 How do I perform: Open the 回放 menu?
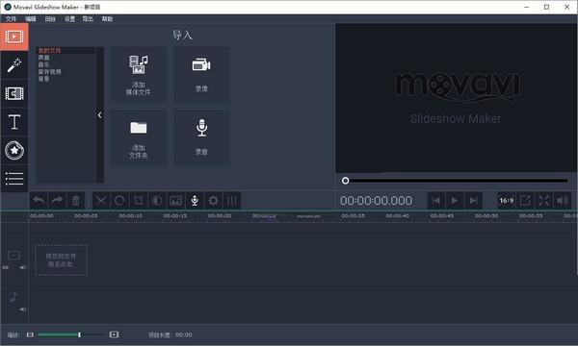point(50,19)
